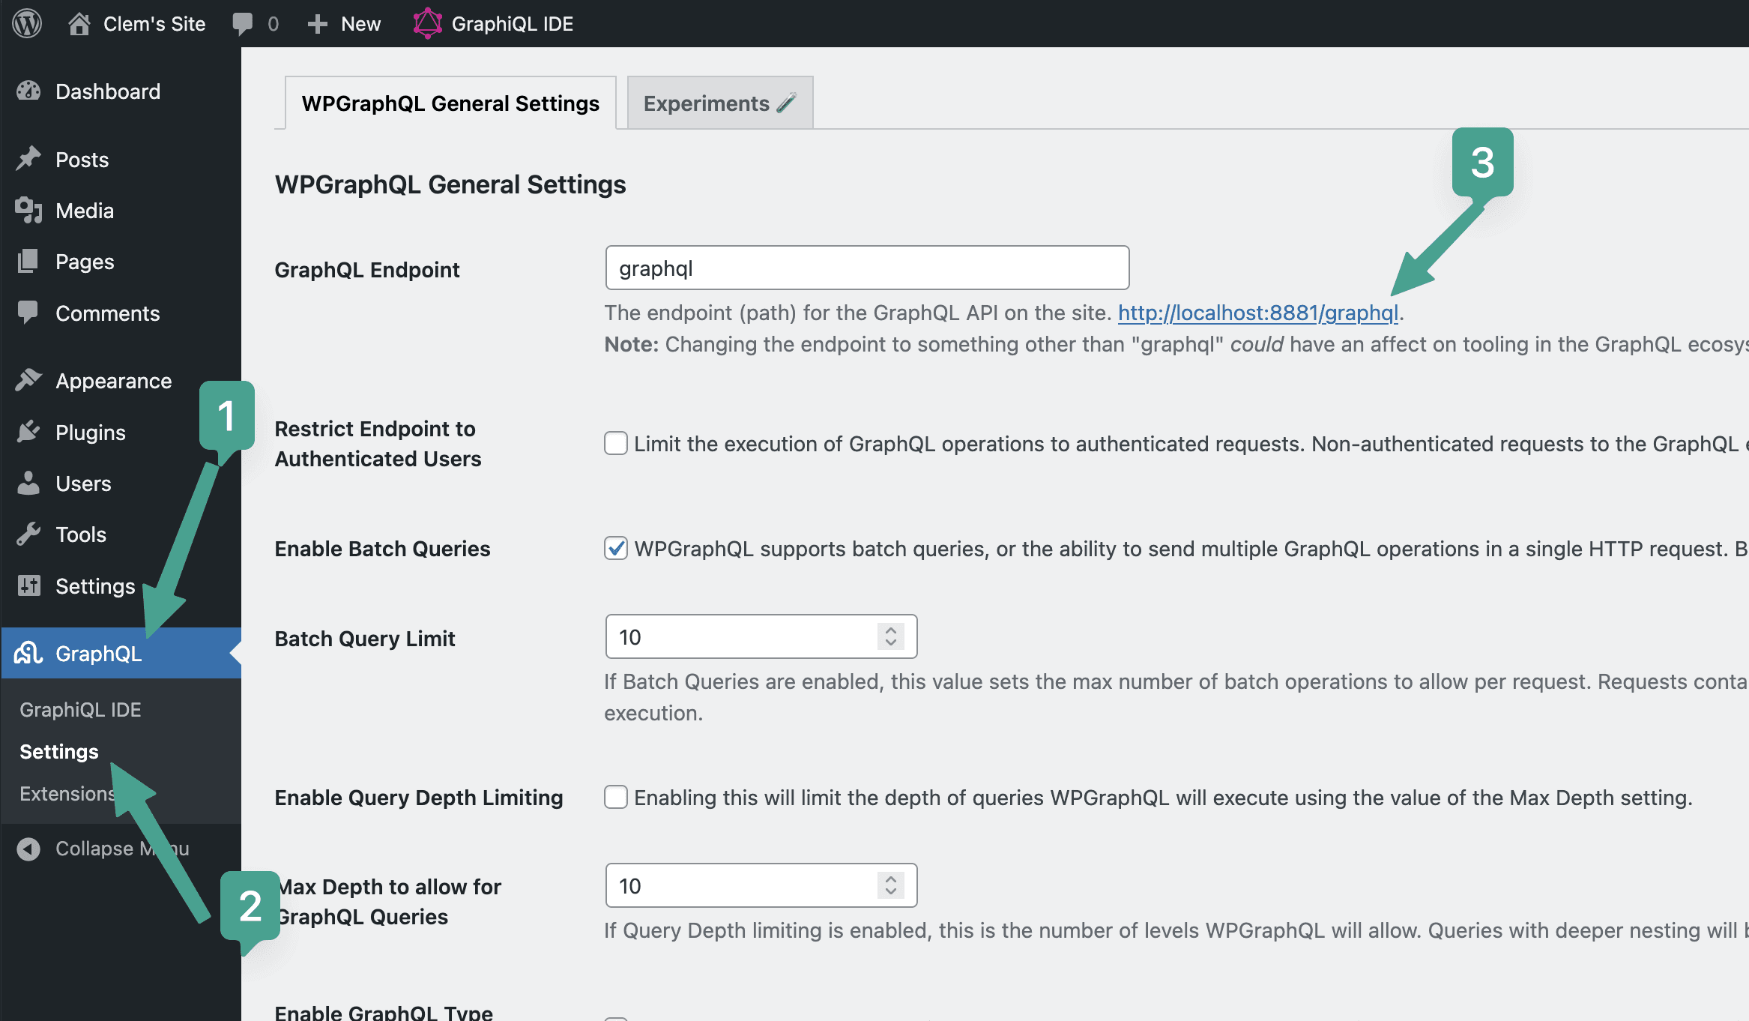
Task: Click the Batch Query Limit stepper arrows
Action: click(890, 637)
